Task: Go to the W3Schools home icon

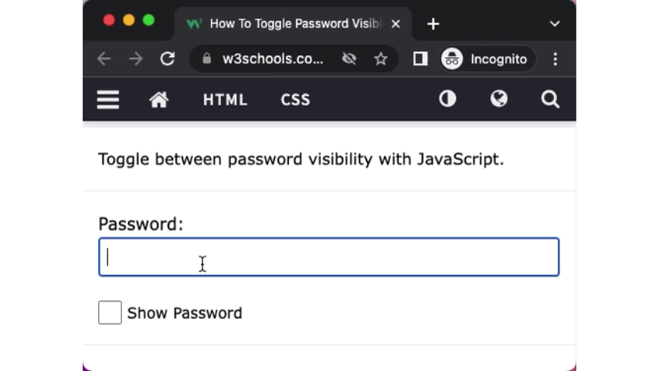Action: click(159, 100)
